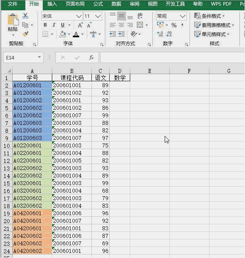The height and width of the screenshot is (258, 245).
Task: Switch to the 插入 tab
Action: (x=52, y=4)
